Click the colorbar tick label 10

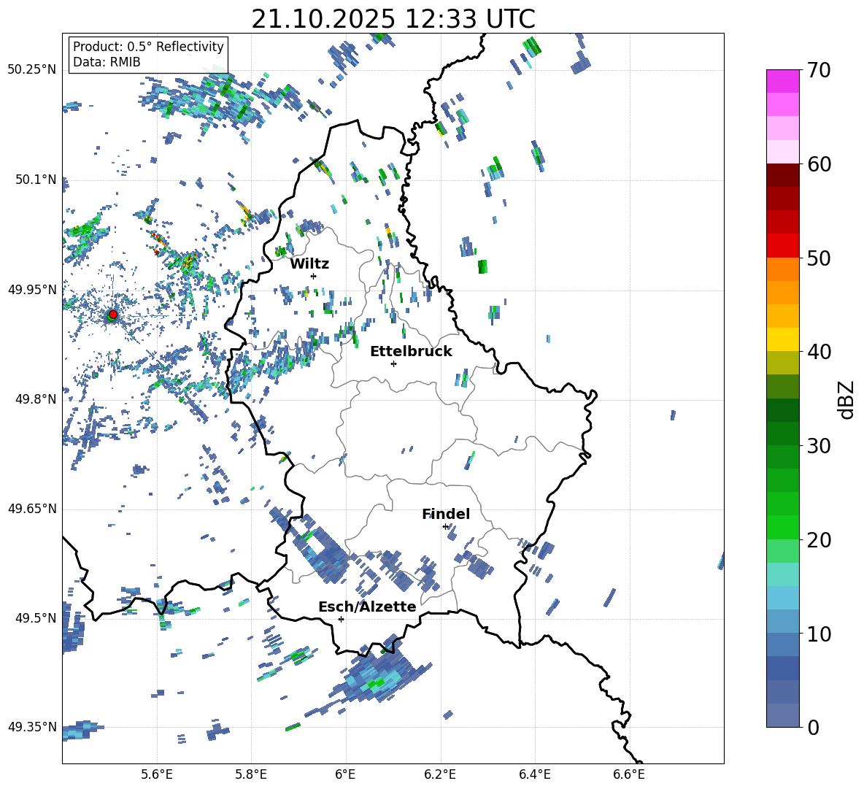coord(819,634)
